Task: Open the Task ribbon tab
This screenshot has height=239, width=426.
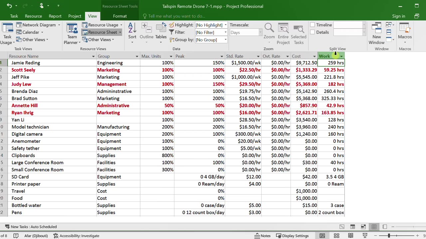Action: coord(14,16)
